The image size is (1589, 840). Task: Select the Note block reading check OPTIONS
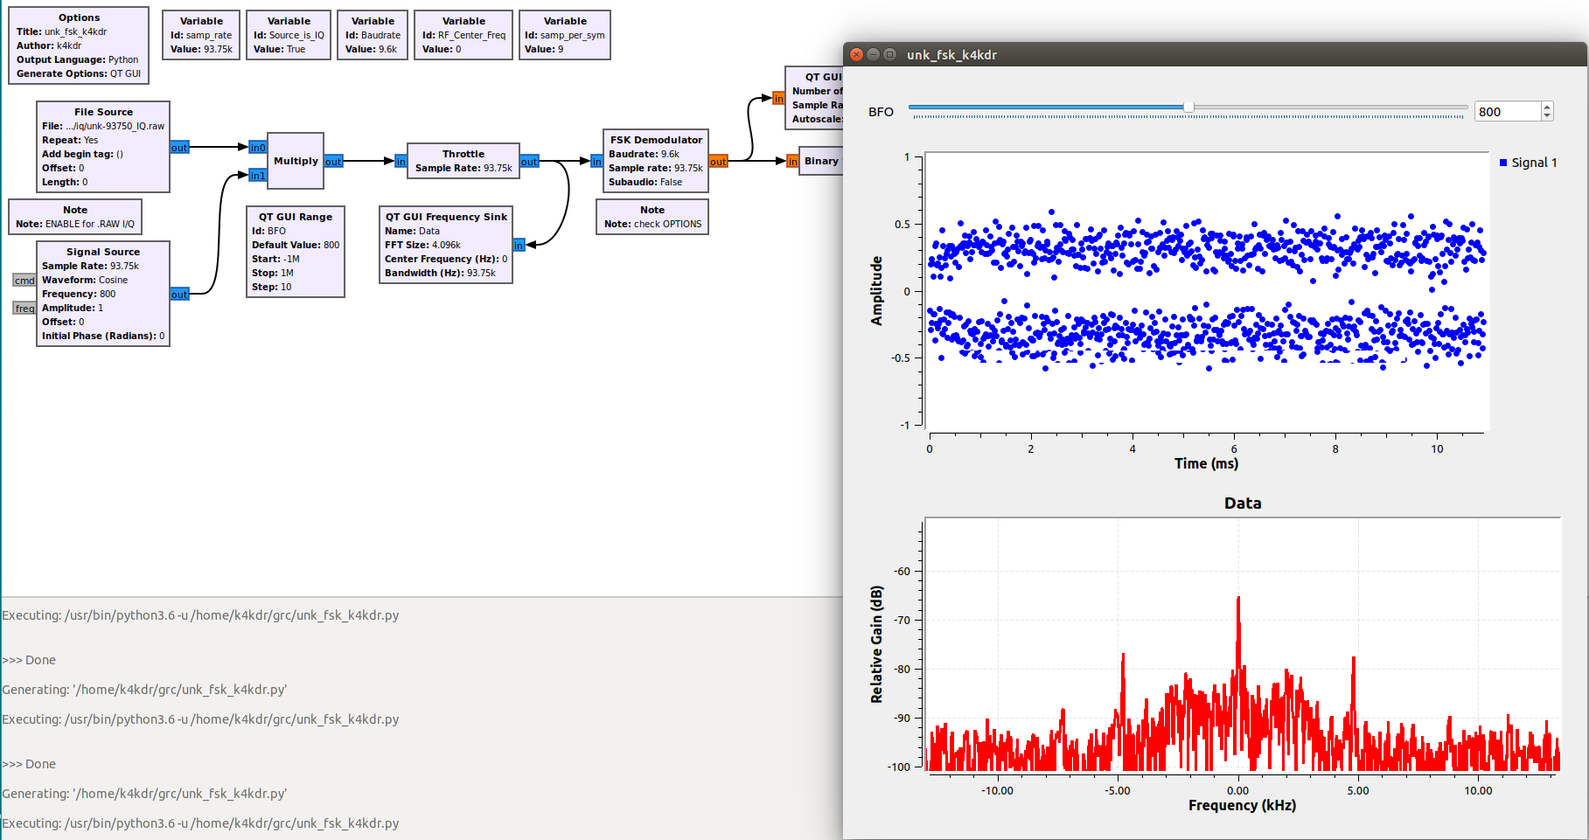652,217
